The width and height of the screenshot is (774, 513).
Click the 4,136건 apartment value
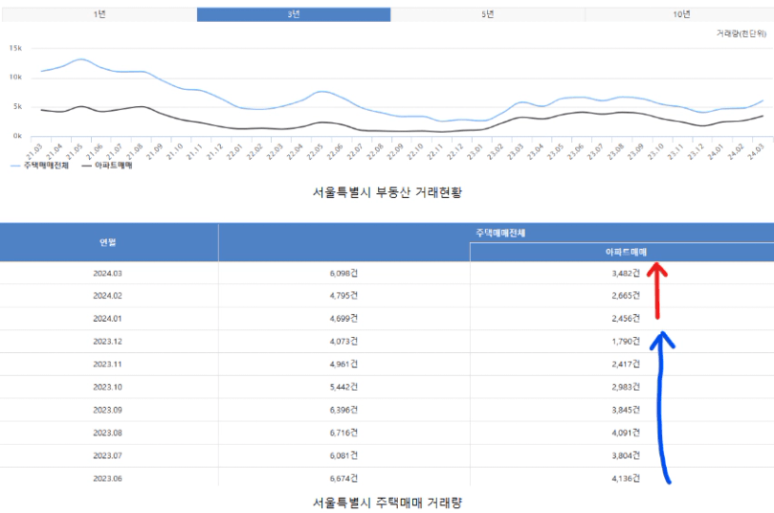tap(626, 479)
